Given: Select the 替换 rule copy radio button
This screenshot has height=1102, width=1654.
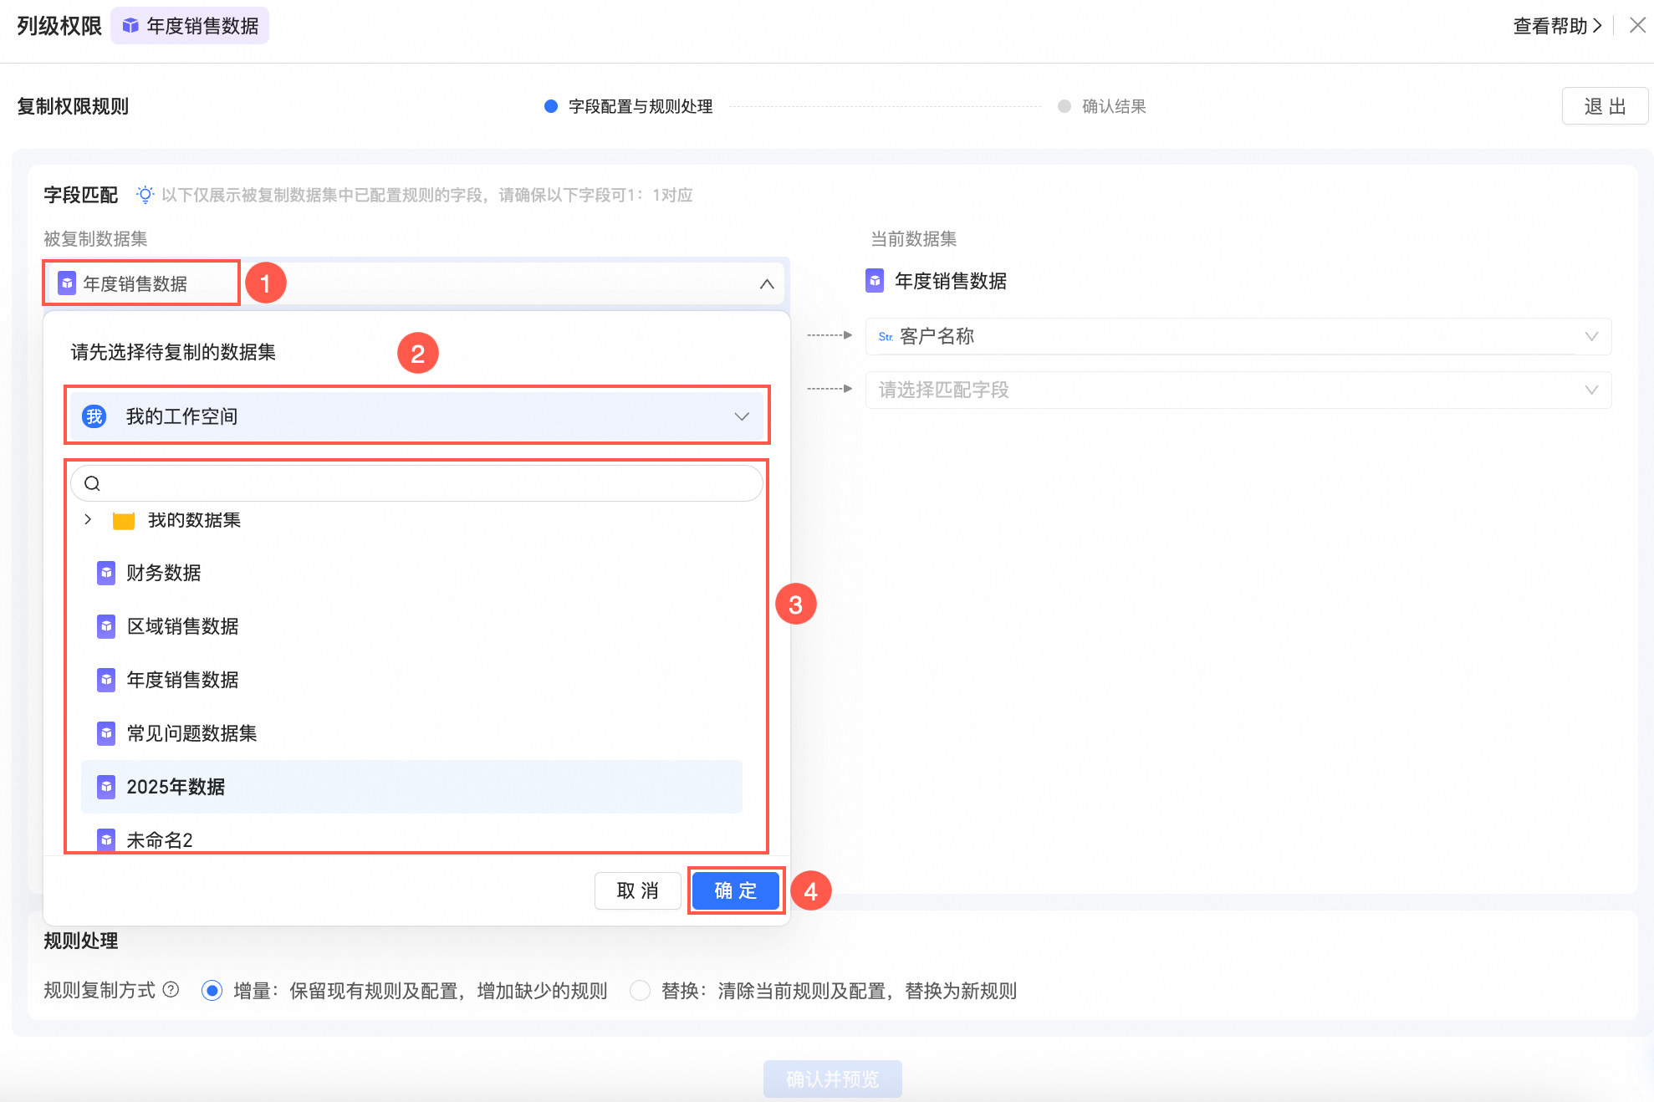Looking at the screenshot, I should (640, 991).
